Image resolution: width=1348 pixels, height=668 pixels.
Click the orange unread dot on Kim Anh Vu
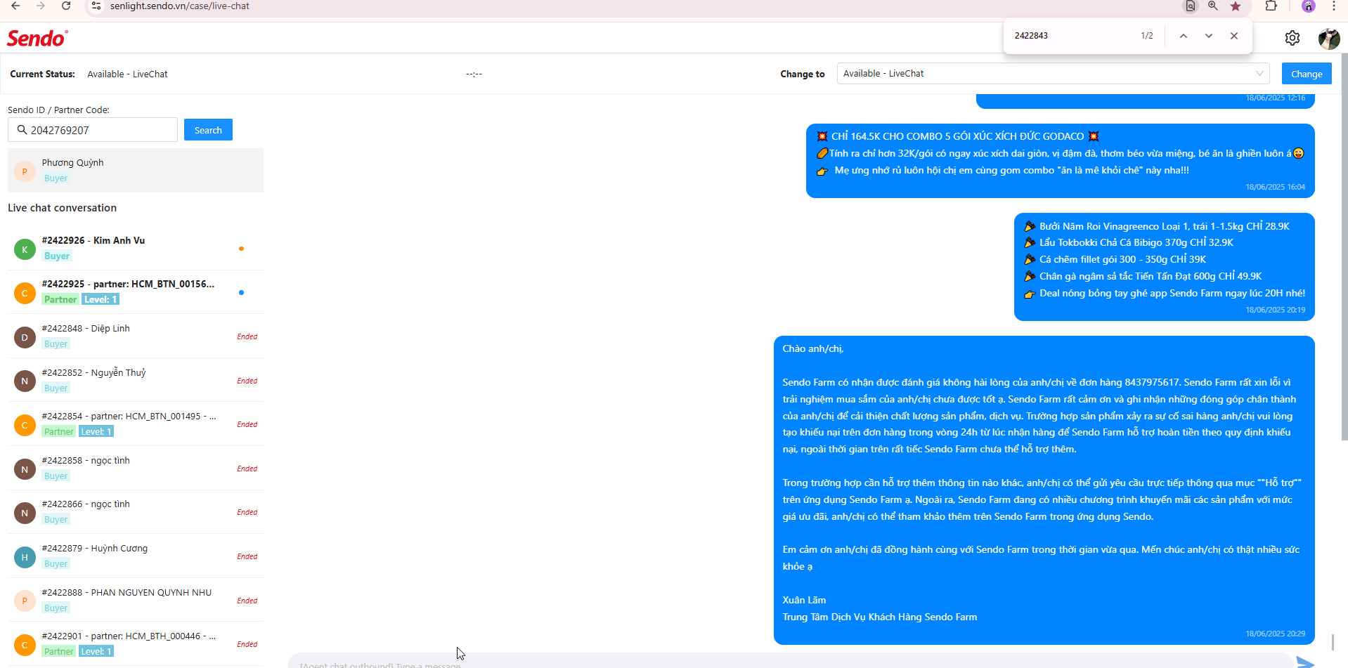[241, 249]
